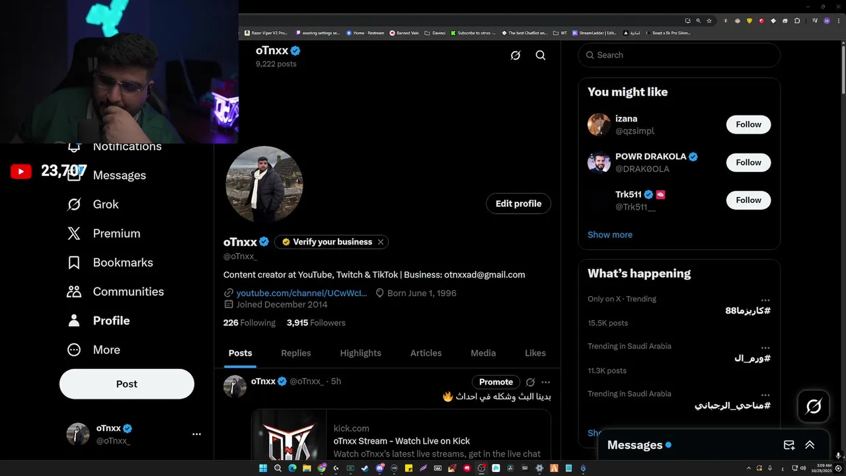846x476 pixels.
Task: Click the Post button in sidebar
Action: (127, 384)
